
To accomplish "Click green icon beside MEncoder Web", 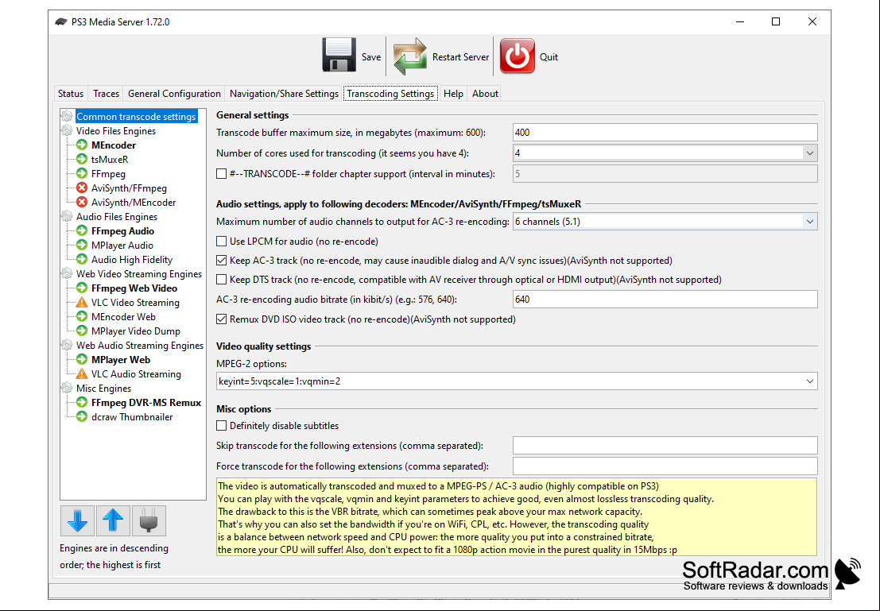I will (82, 317).
